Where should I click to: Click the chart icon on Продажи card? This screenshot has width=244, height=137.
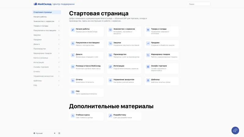tap(148, 44)
